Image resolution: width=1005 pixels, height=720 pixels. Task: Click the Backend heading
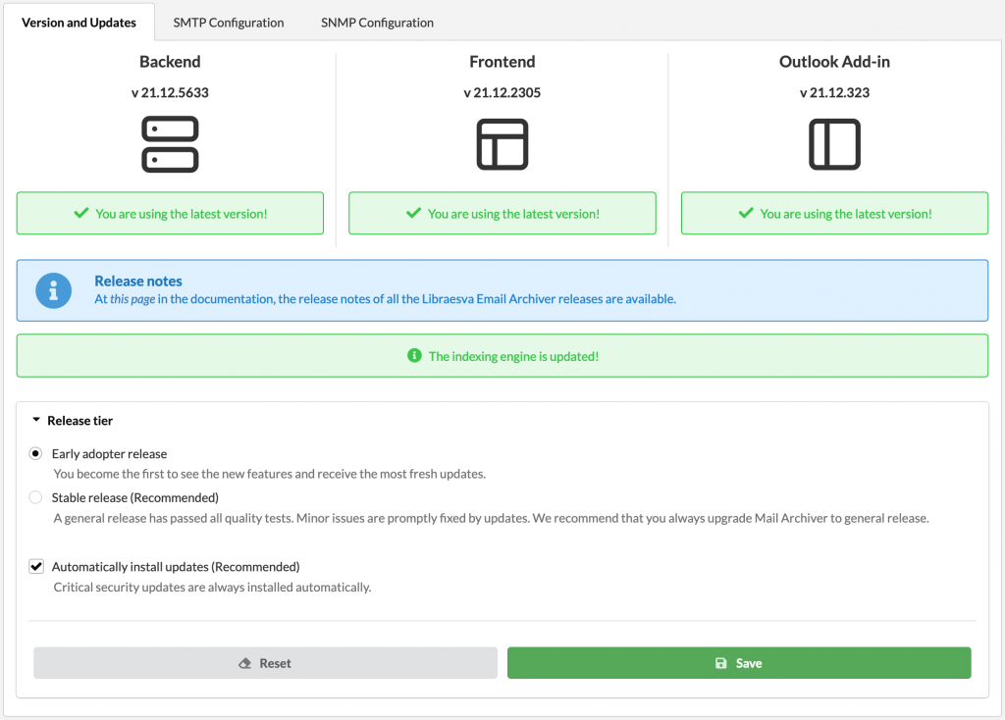pos(170,62)
